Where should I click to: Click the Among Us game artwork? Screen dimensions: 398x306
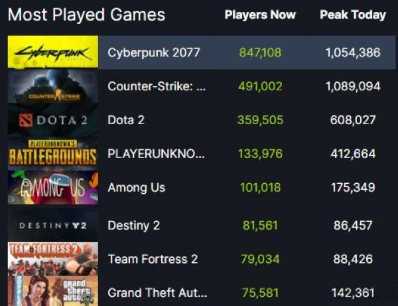tap(53, 187)
